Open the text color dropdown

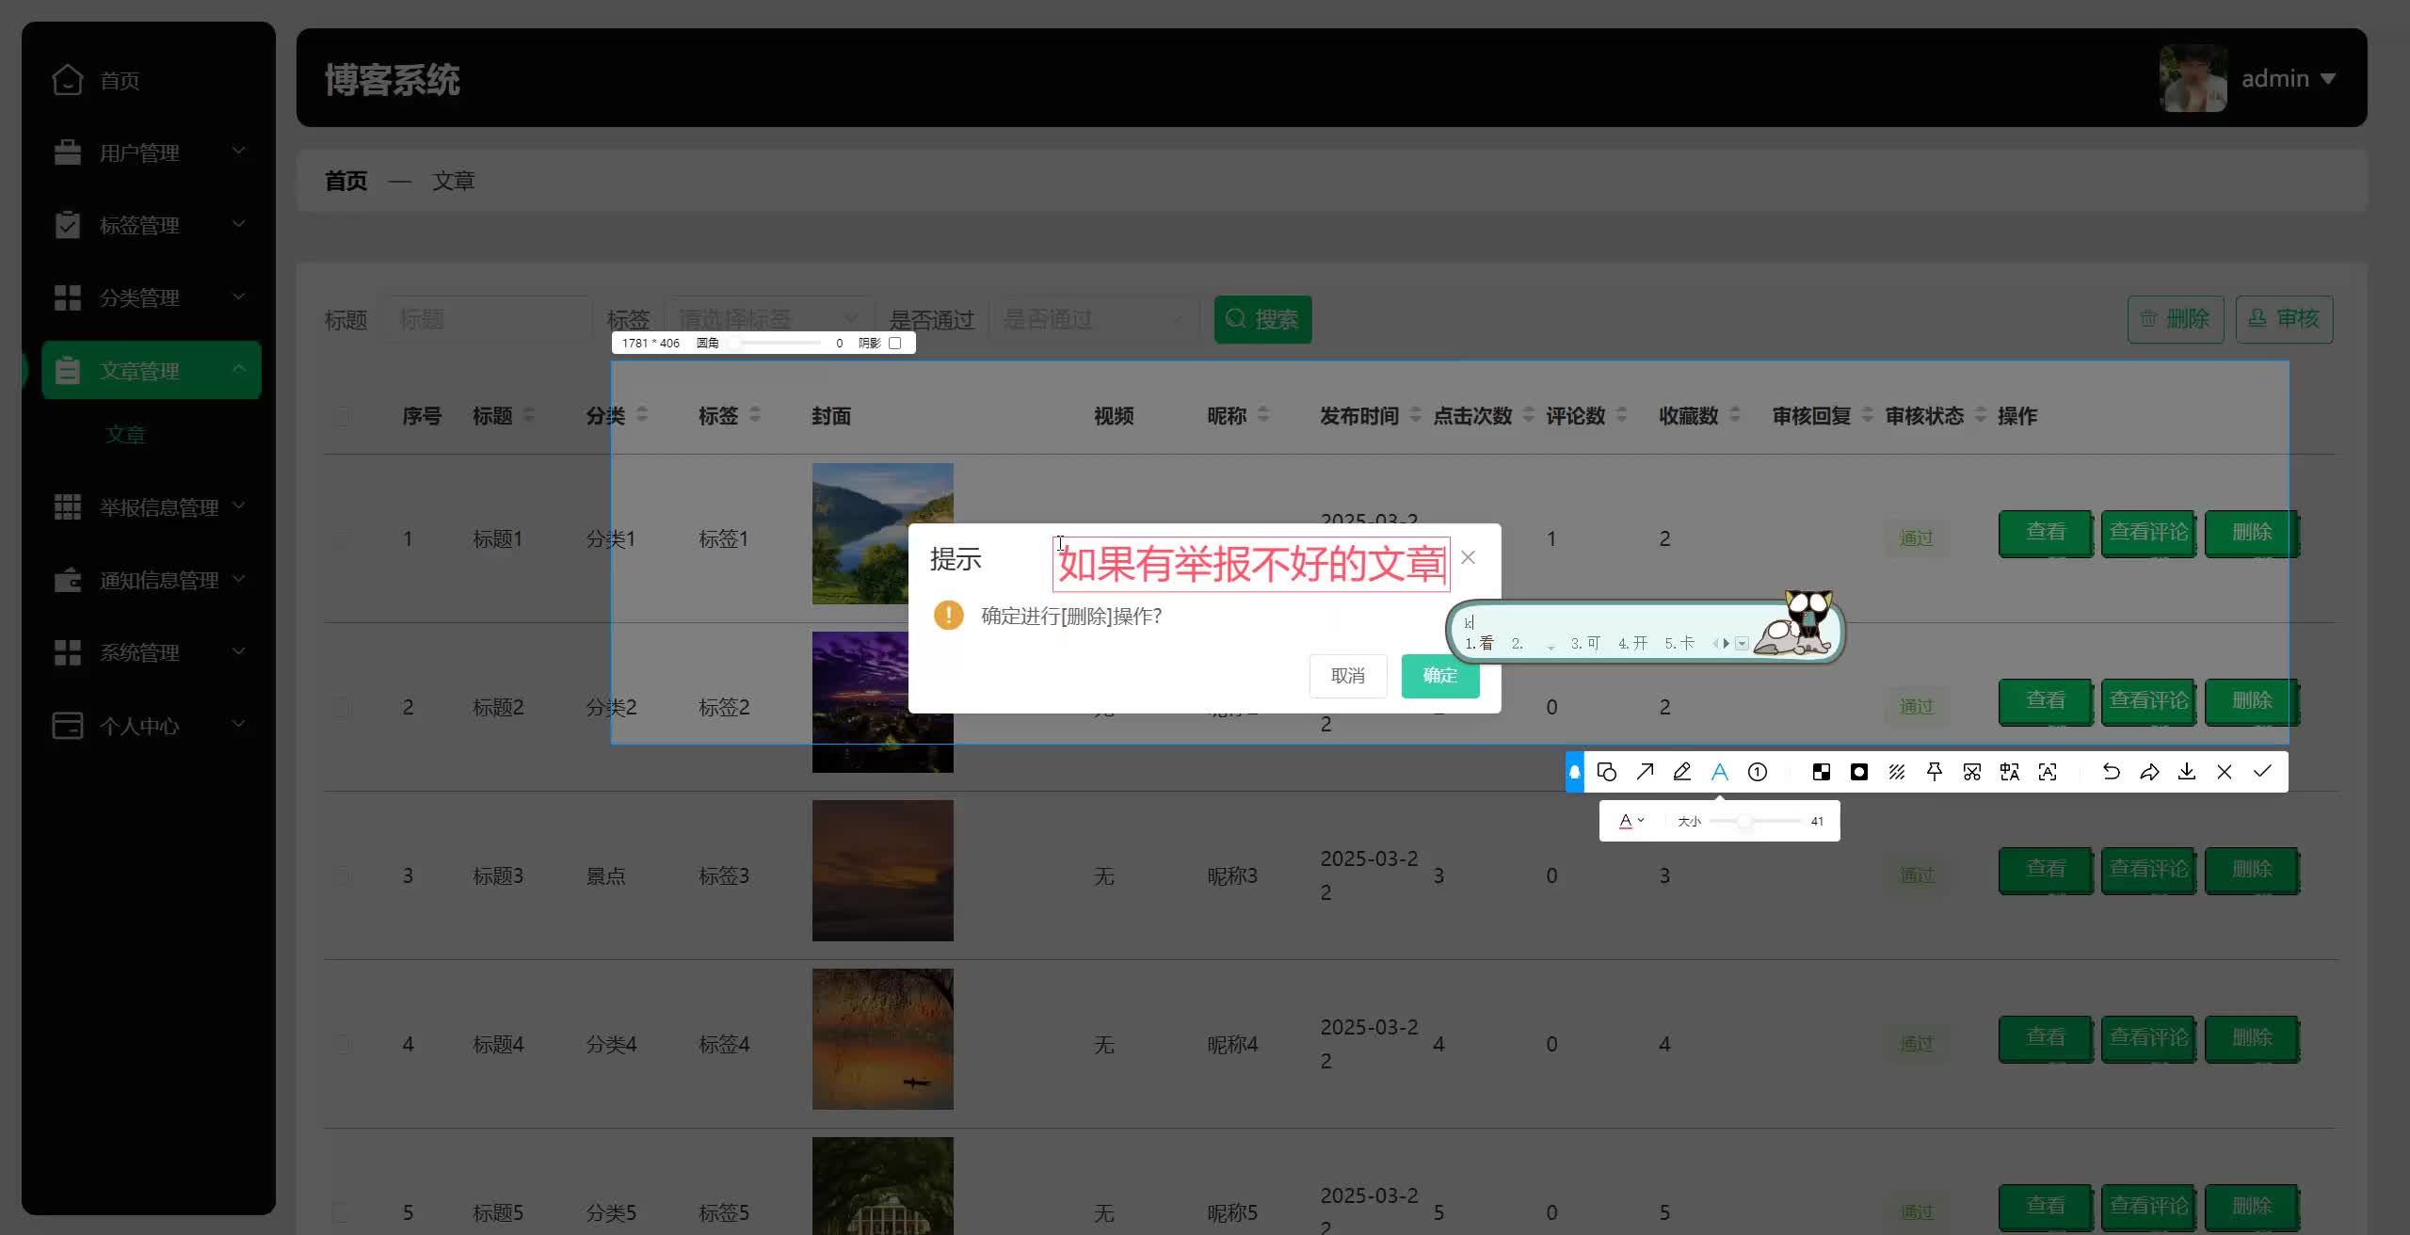coord(1631,821)
